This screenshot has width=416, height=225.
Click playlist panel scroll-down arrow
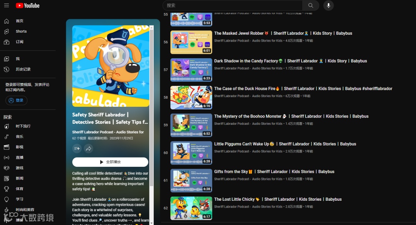tap(151, 223)
